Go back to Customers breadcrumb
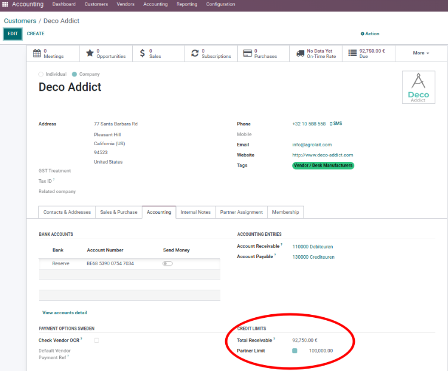The height and width of the screenshot is (371, 448). click(x=20, y=21)
